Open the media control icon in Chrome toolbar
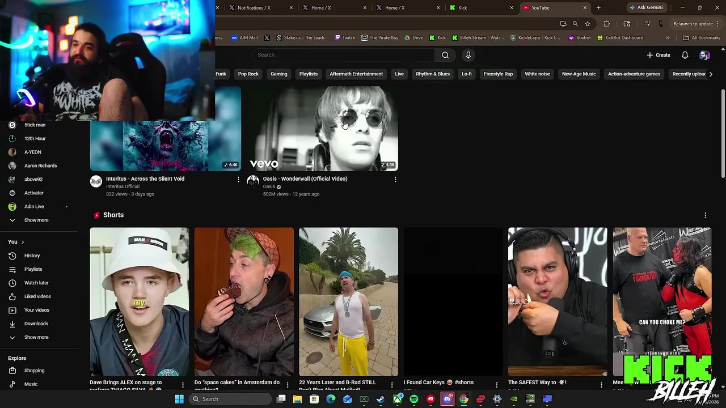The image size is (726, 408). [647, 24]
